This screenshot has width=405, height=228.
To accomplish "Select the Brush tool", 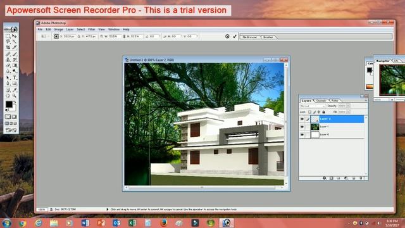I will coord(15,54).
